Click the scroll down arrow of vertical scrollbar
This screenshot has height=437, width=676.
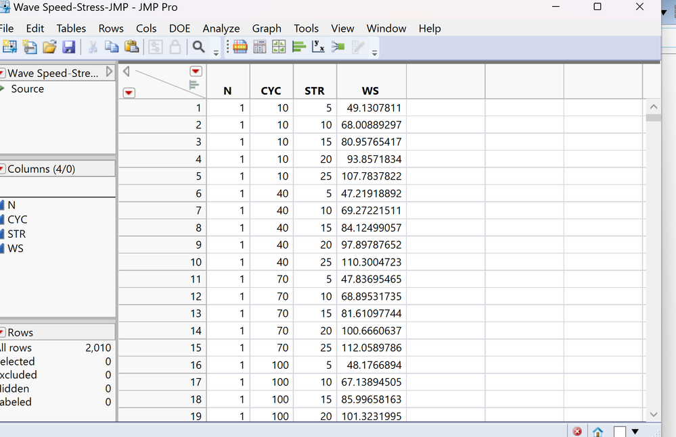[652, 414]
